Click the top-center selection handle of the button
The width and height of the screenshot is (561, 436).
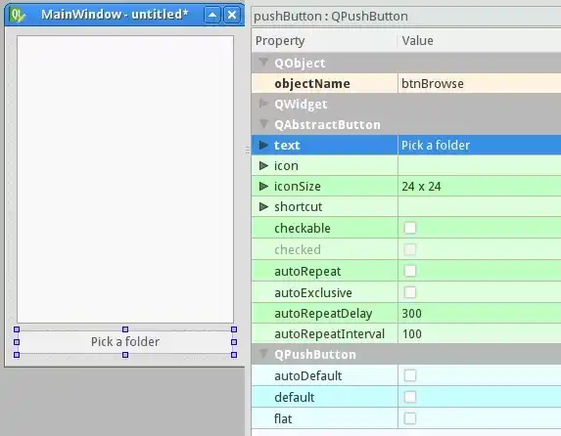[x=125, y=329]
